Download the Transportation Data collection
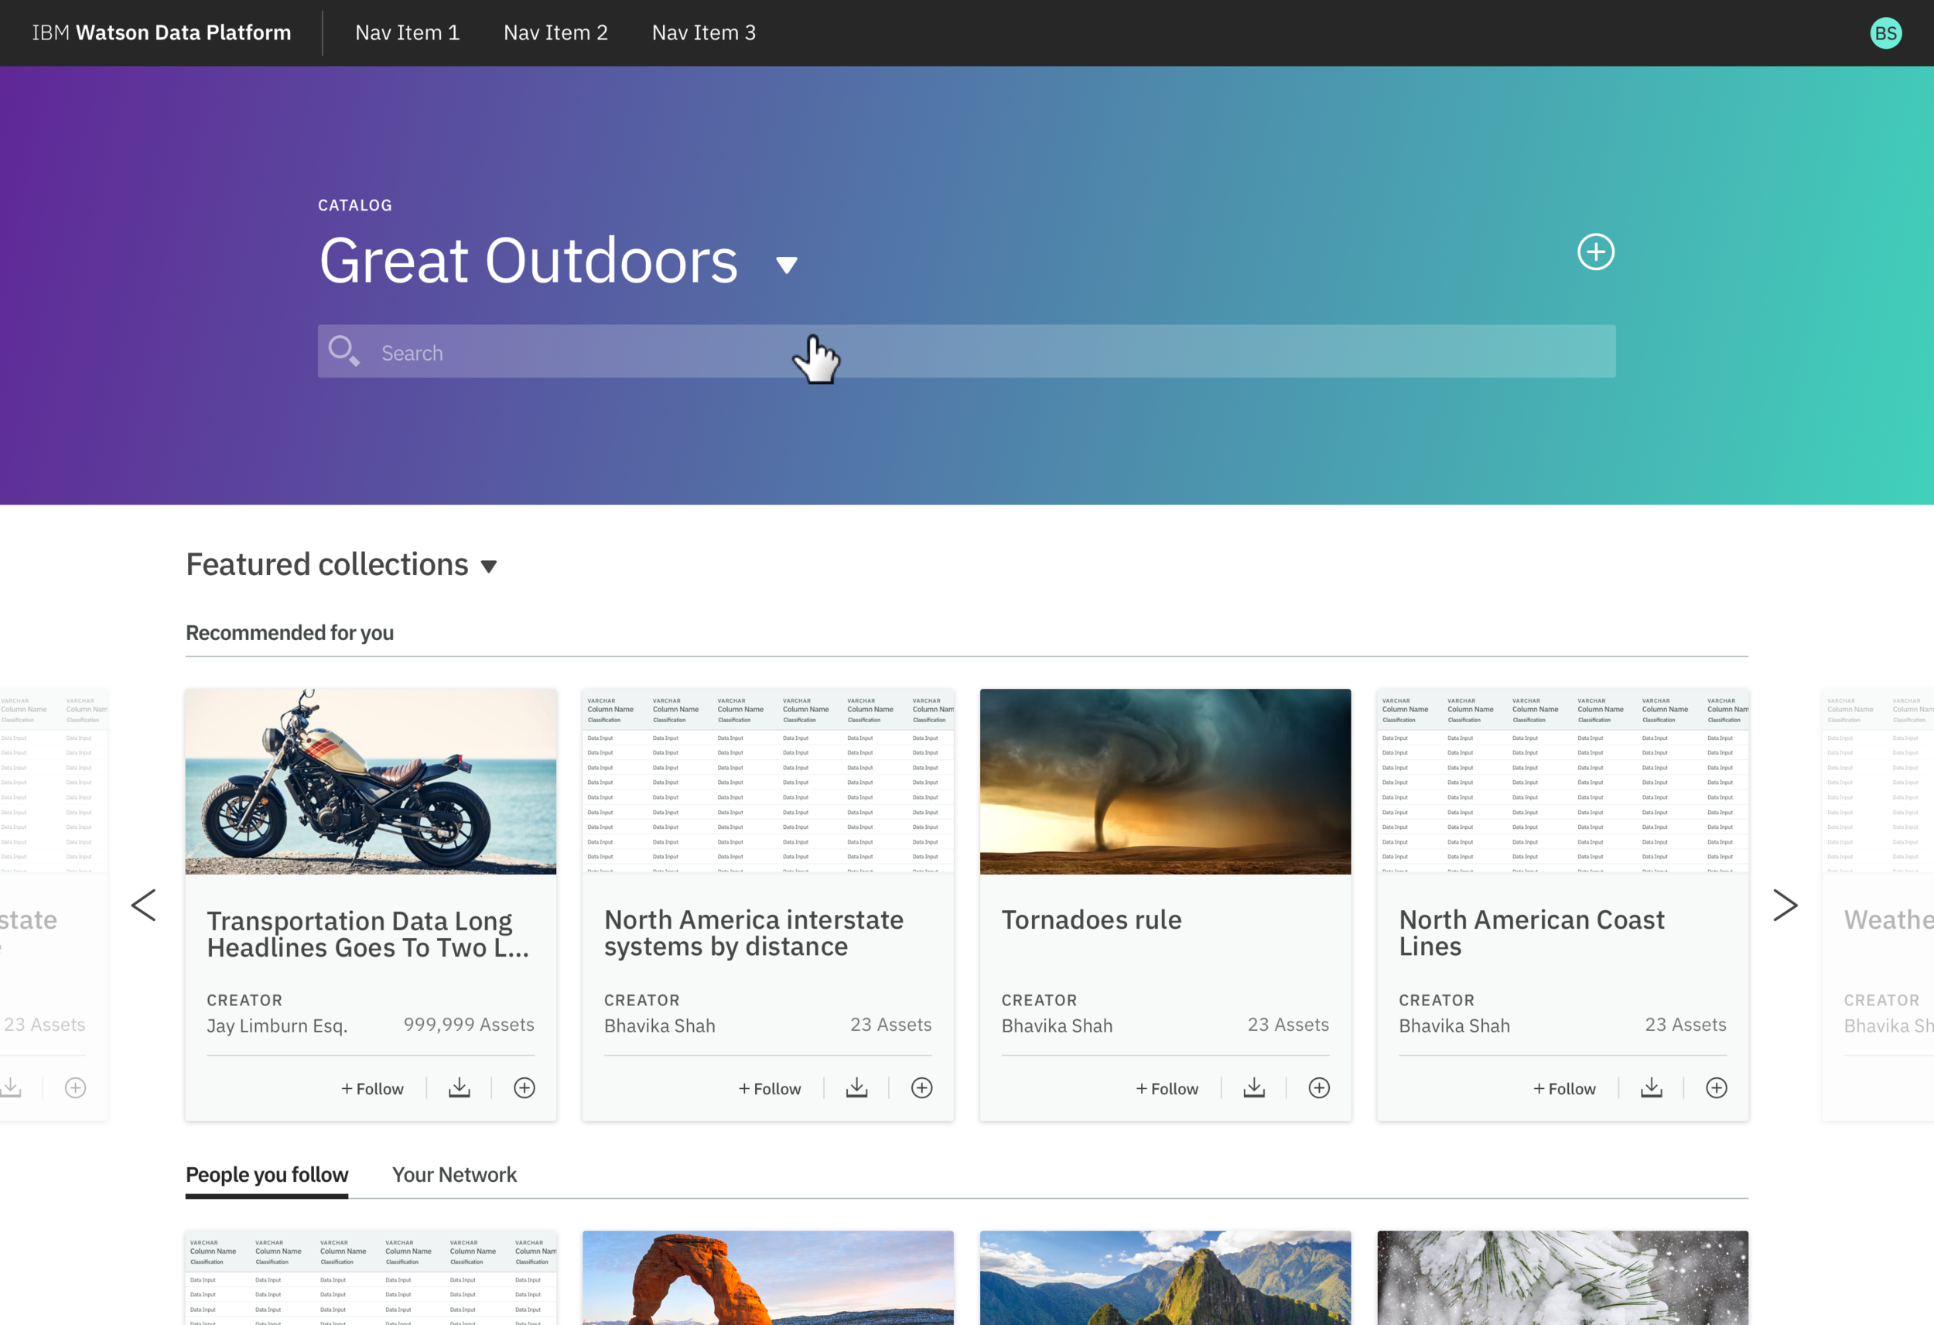This screenshot has height=1325, width=1934. coord(460,1087)
